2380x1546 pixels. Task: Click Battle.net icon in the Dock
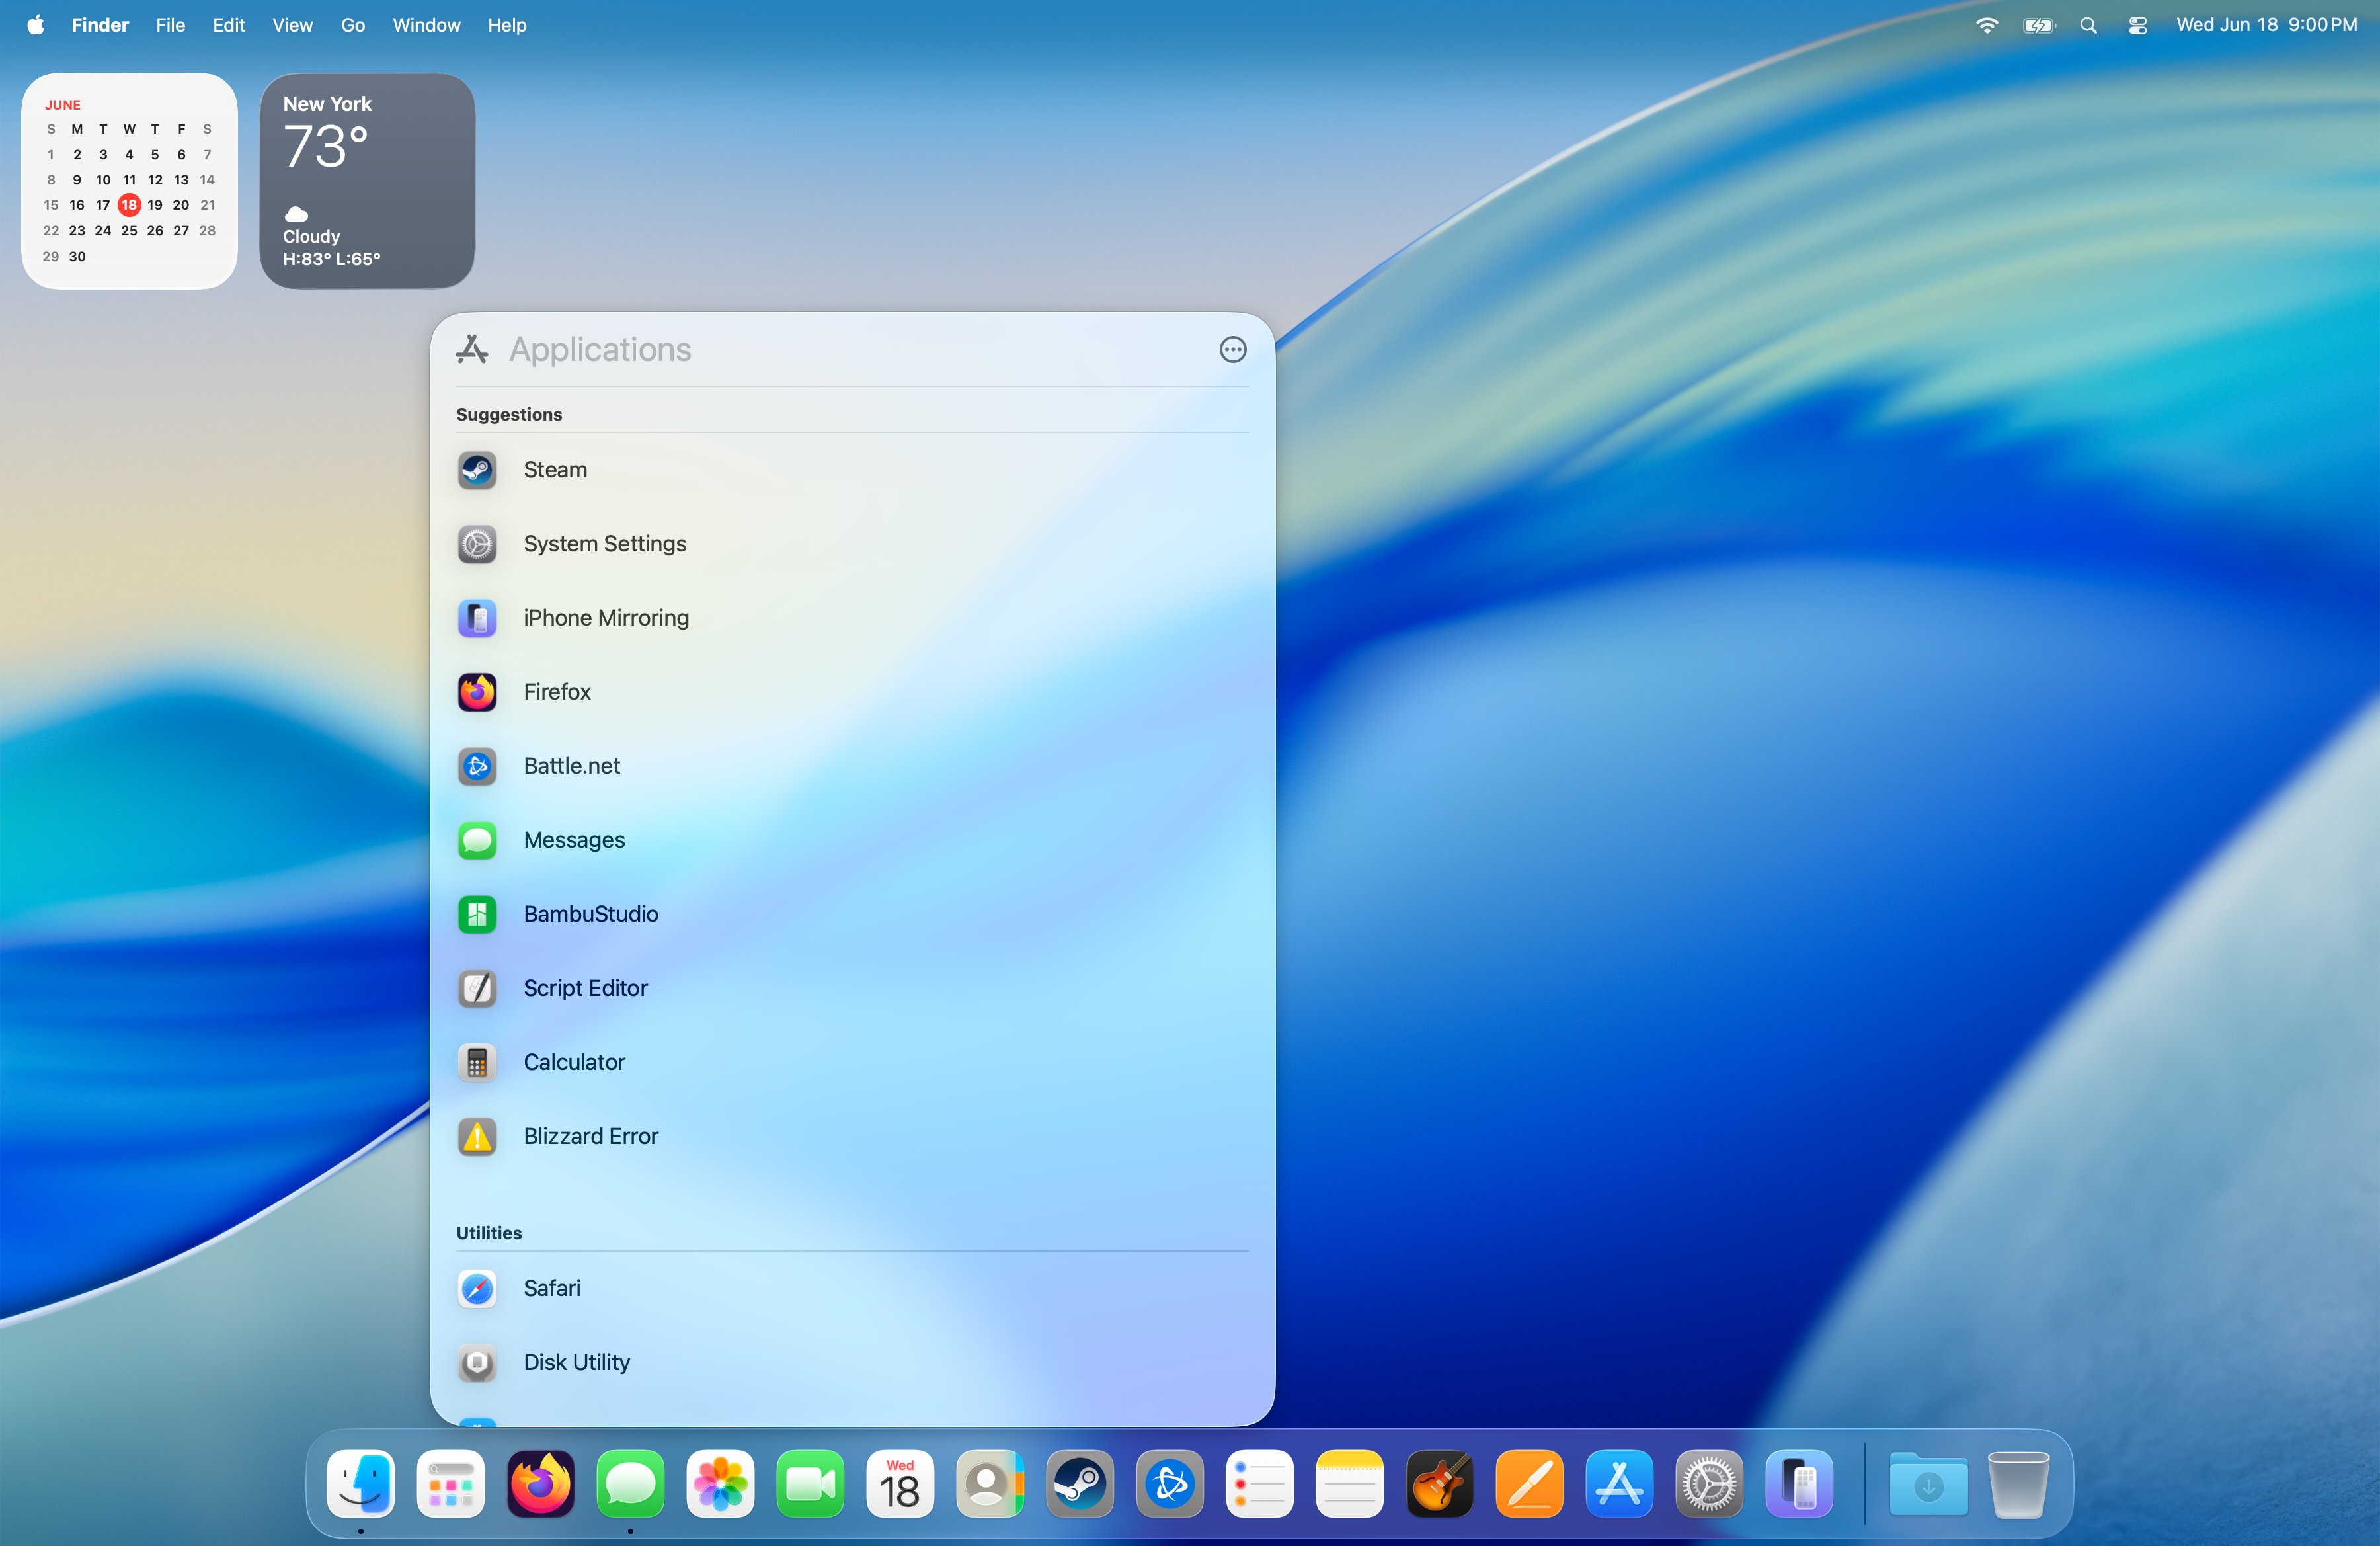tap(1170, 1483)
